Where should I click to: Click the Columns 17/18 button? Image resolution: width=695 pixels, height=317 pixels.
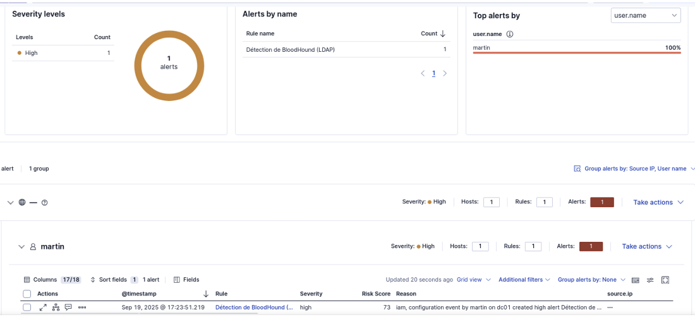[52, 280]
